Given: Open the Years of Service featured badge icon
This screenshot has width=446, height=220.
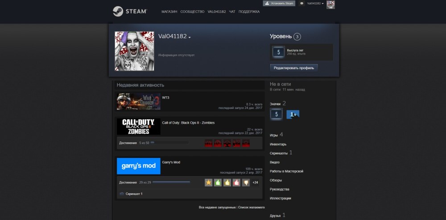Looking at the screenshot, I should (278, 52).
